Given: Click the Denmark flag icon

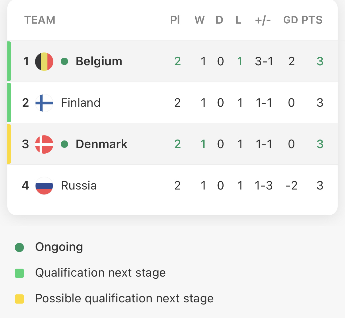Looking at the screenshot, I should click(x=44, y=144).
